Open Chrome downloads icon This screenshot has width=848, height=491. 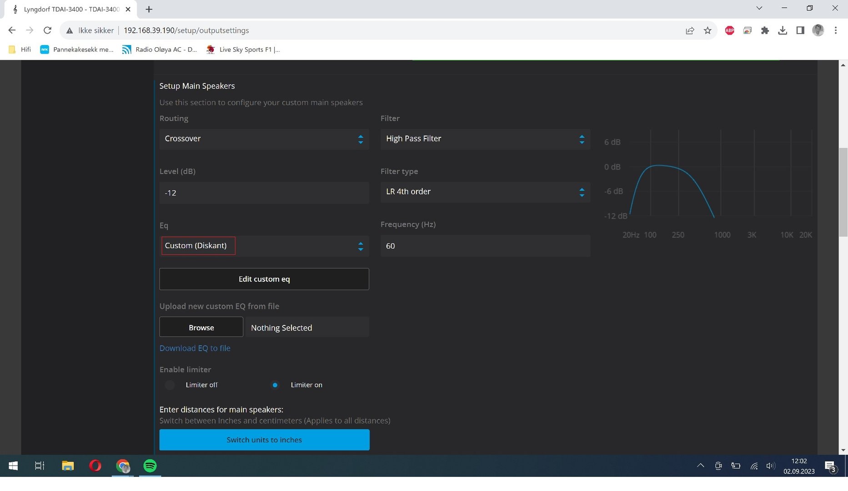pos(783,30)
